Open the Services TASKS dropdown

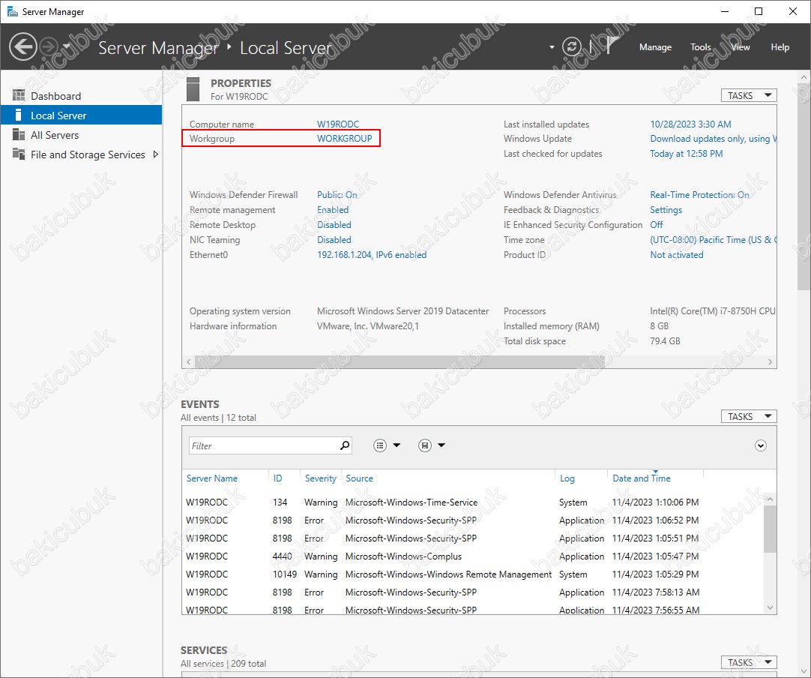(749, 662)
